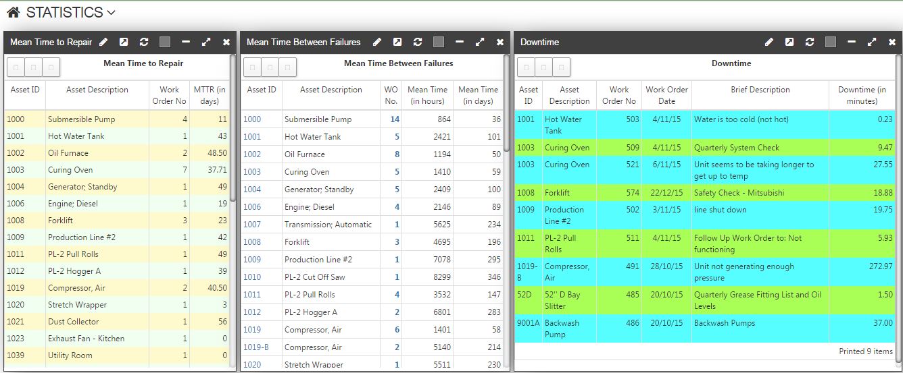Select 52" D Bay Slitter asset in Downtime
This screenshot has width=903, height=373.
pos(562,300)
